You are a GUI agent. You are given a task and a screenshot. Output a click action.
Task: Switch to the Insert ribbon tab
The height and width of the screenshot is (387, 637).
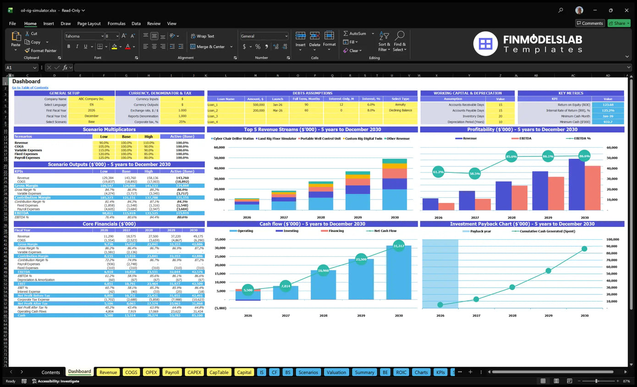pyautogui.click(x=49, y=23)
